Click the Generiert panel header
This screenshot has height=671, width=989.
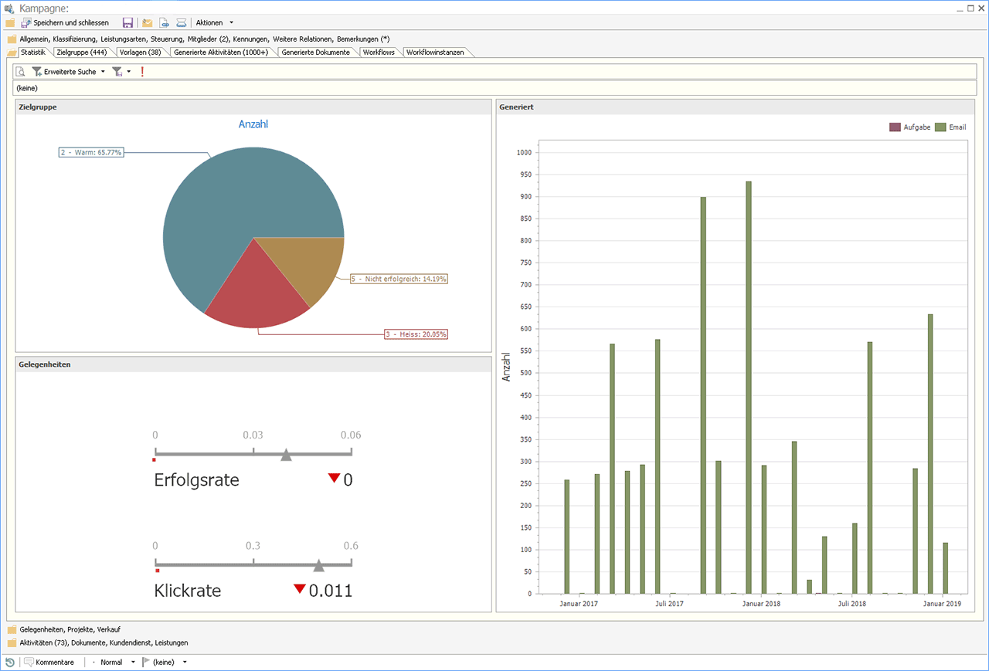tap(736, 107)
